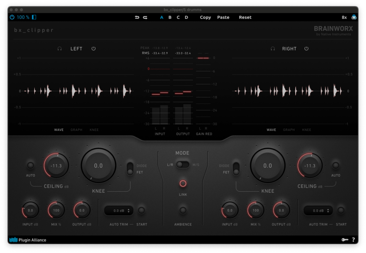Click the license key icon
The image size is (366, 253).
point(345,240)
